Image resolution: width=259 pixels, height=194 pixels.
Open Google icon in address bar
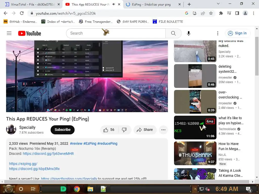click(x=187, y=13)
